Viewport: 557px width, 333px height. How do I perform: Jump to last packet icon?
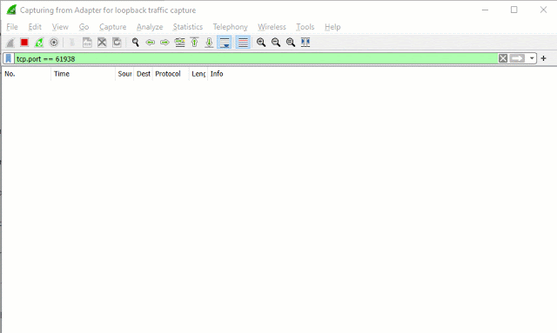pyautogui.click(x=209, y=43)
